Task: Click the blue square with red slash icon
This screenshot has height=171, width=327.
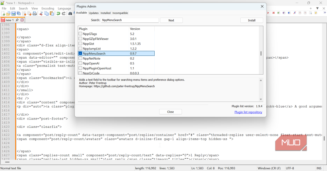Action: [x=295, y=13]
